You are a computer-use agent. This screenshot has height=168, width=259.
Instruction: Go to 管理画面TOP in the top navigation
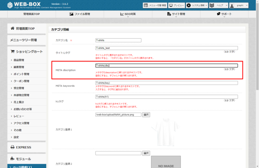(32, 14)
